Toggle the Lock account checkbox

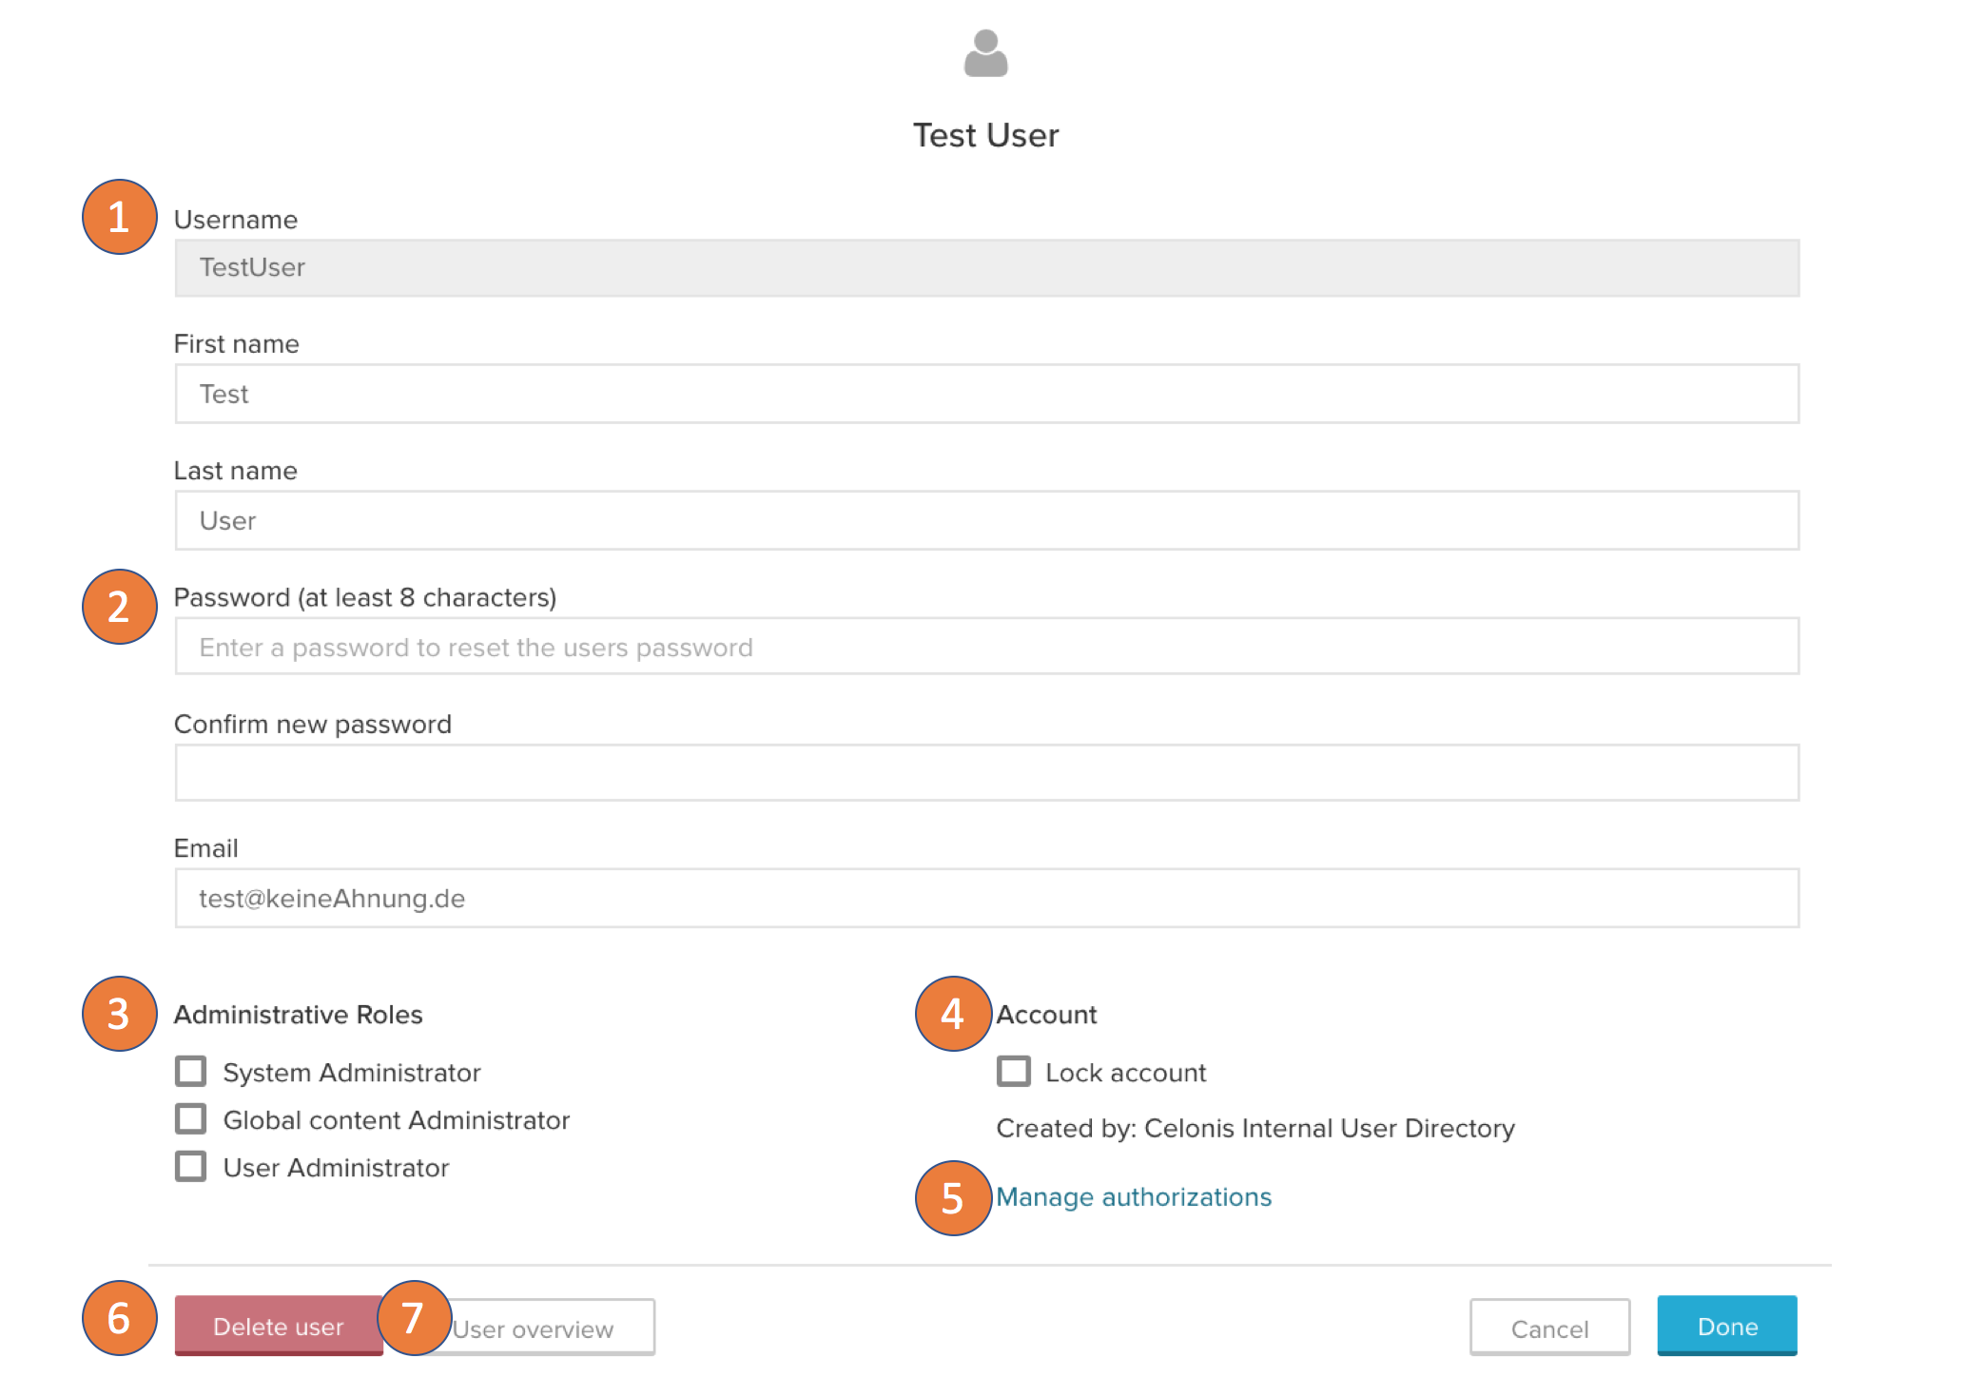(1013, 1072)
